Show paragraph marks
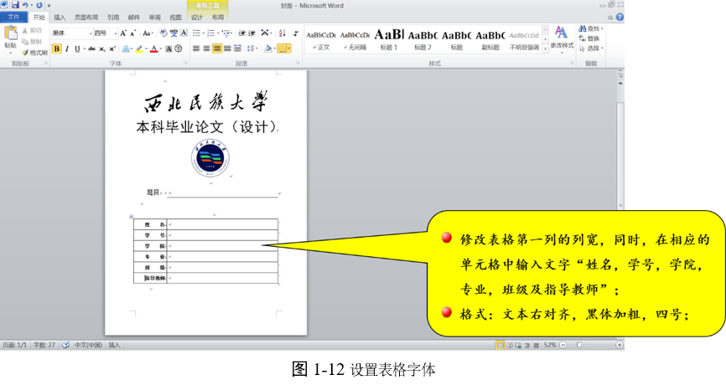Screen dimensions: 726x390 tap(295, 33)
